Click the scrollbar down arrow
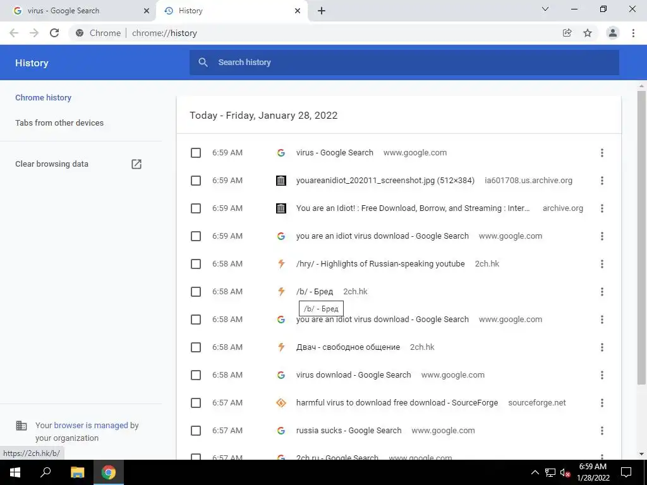647x485 pixels. coord(641,455)
